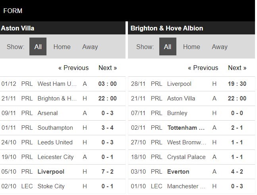Go to Next » in Brighton panel
Viewport: 257px width, 195px height.
[x=237, y=68]
